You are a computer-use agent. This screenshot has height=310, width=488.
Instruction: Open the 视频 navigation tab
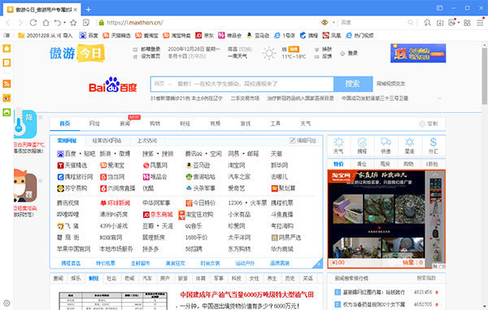click(x=215, y=124)
